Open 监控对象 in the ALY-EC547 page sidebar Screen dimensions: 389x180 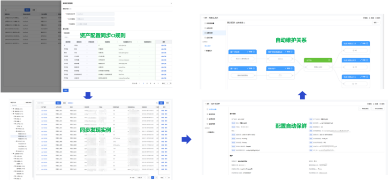tap(211, 124)
